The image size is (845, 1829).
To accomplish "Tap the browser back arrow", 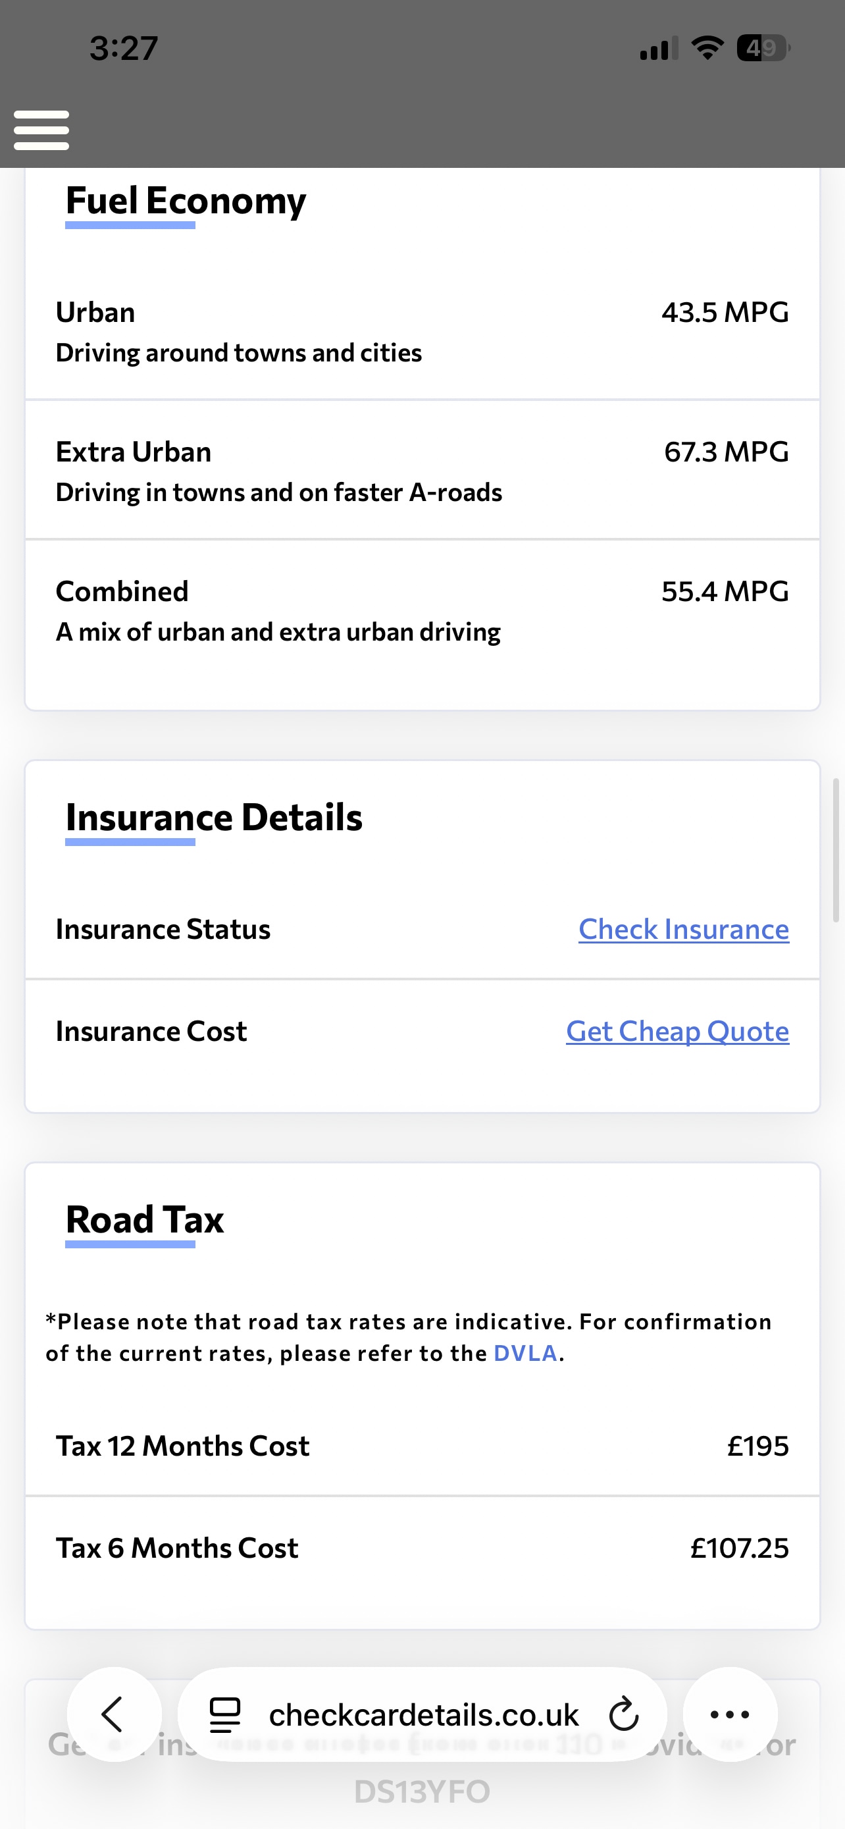I will click(113, 1714).
